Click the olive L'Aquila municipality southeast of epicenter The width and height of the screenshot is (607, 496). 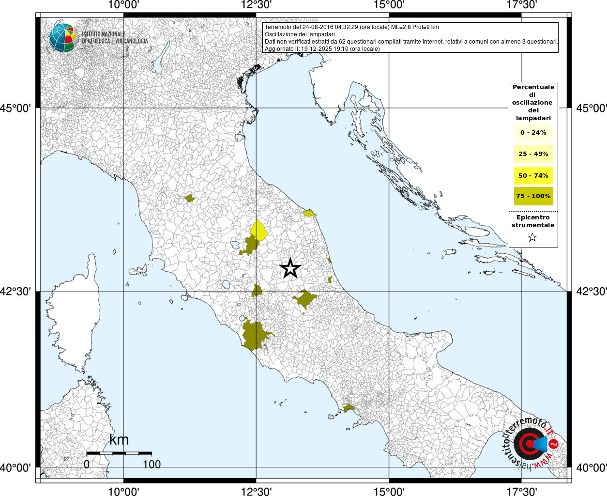pos(304,299)
